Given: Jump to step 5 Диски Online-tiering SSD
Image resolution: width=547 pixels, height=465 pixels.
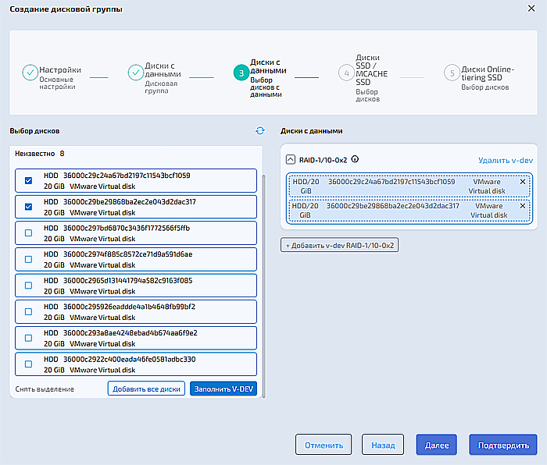Looking at the screenshot, I should click(x=452, y=73).
